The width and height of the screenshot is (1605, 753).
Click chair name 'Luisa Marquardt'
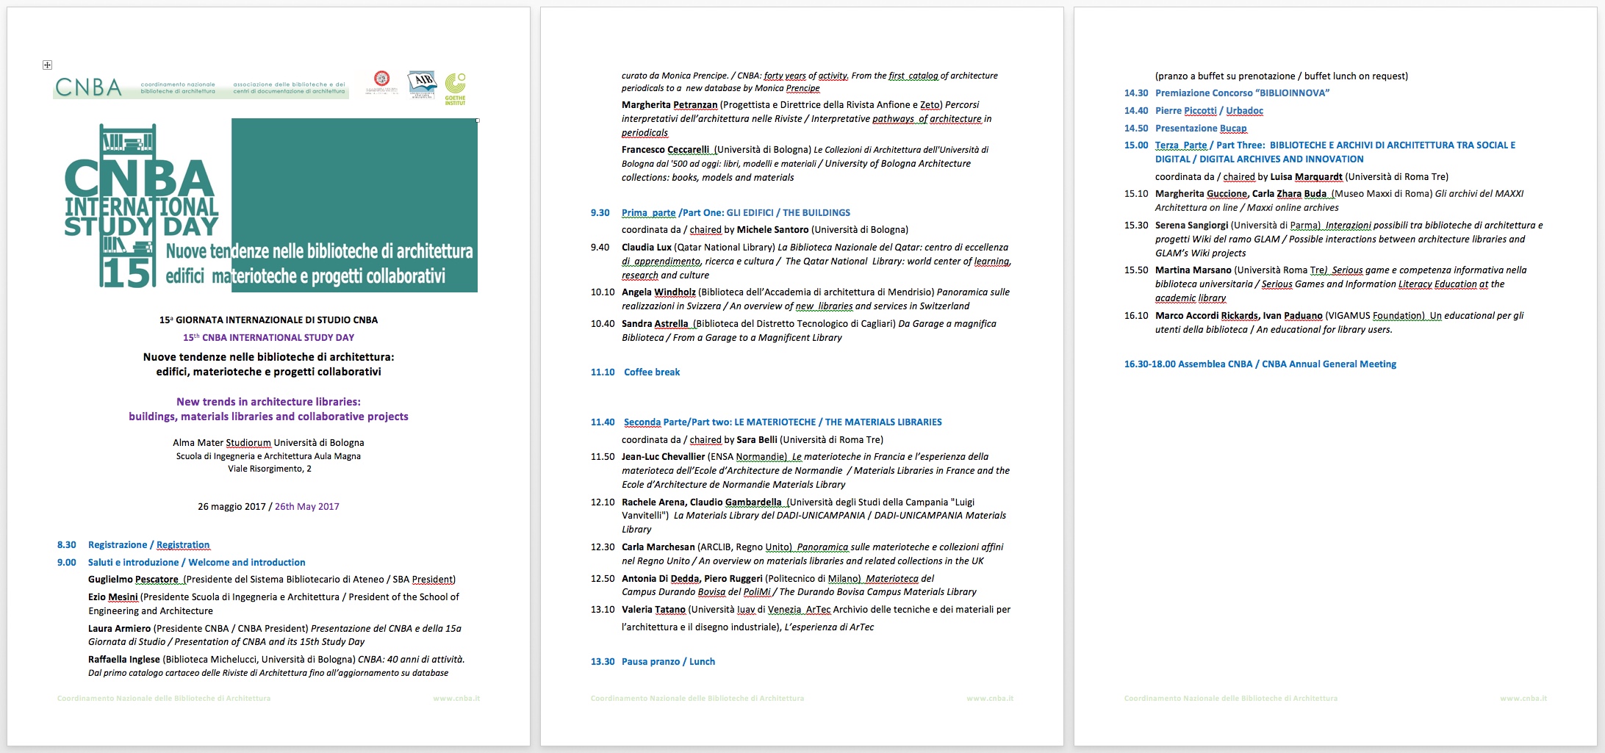1306,177
